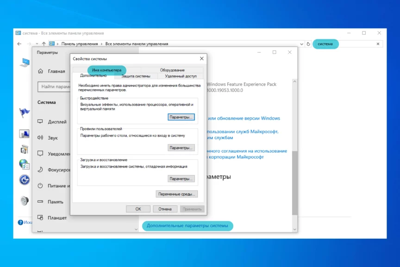Click the Питание power icon in sidebar
The image size is (400, 267).
click(40, 186)
